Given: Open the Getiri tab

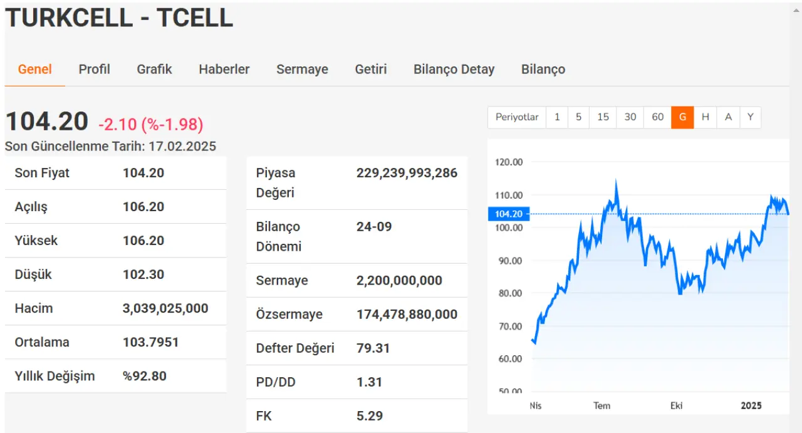Looking at the screenshot, I should pos(370,70).
